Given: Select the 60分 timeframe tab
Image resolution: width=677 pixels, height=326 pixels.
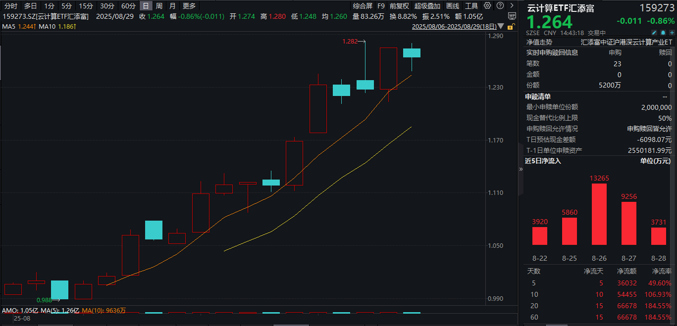Looking at the screenshot, I should (x=128, y=6).
